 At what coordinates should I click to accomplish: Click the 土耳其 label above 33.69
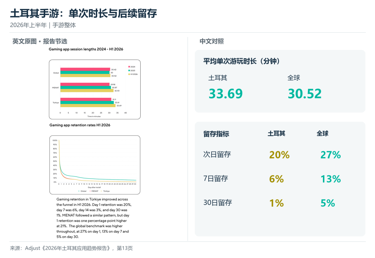(218, 78)
